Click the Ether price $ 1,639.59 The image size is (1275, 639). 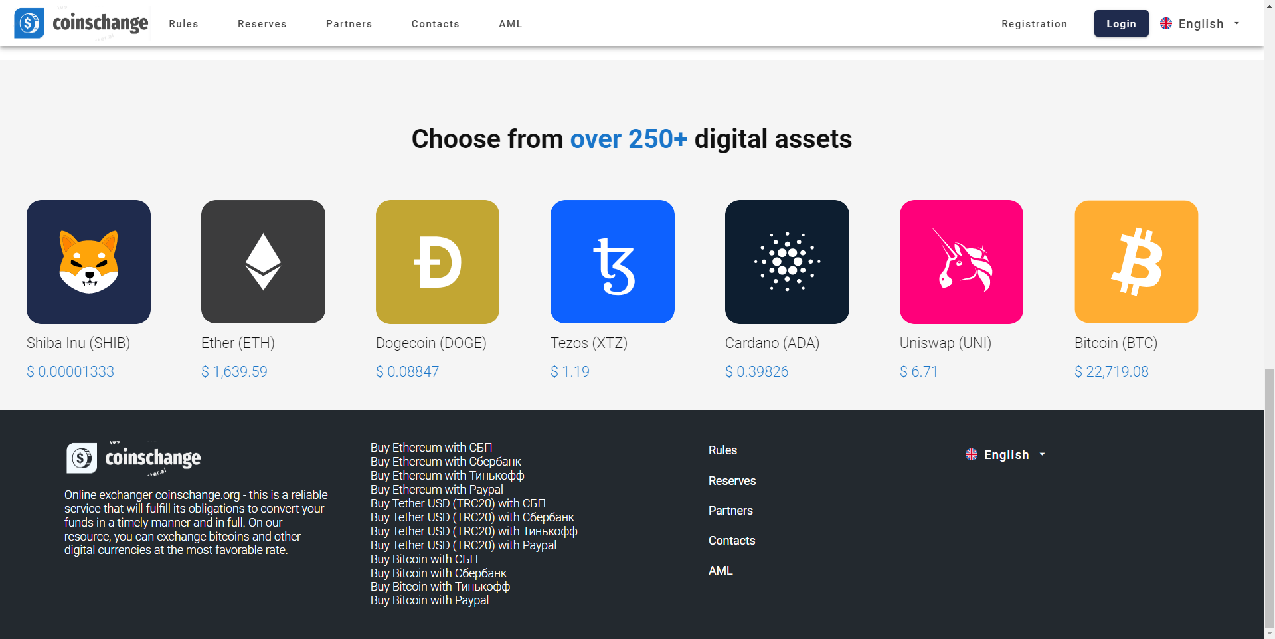[x=234, y=372]
